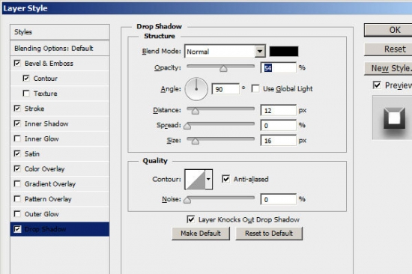Image resolution: width=412 pixels, height=274 pixels.
Task: Uncheck the Contour effect checkbox
Action: (x=26, y=79)
